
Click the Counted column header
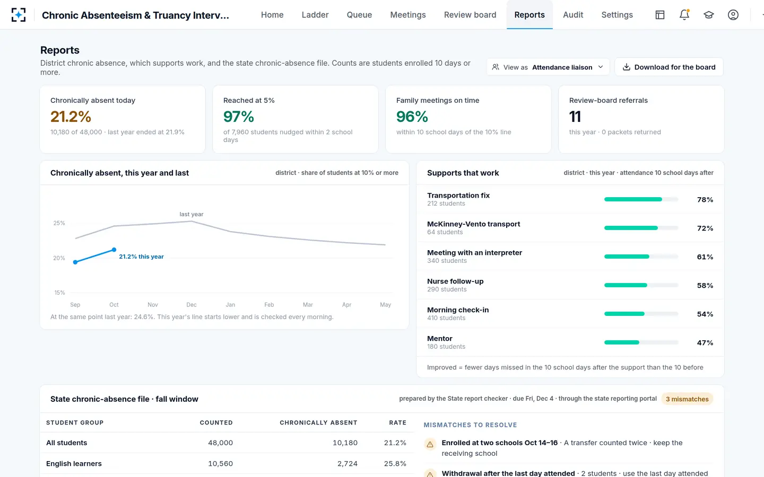(x=216, y=422)
